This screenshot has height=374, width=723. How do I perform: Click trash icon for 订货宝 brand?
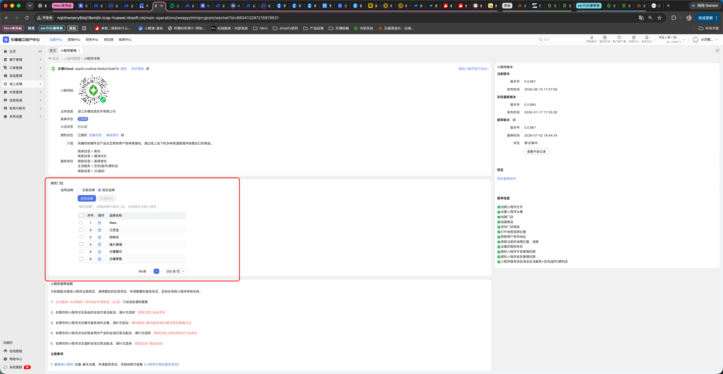point(99,230)
